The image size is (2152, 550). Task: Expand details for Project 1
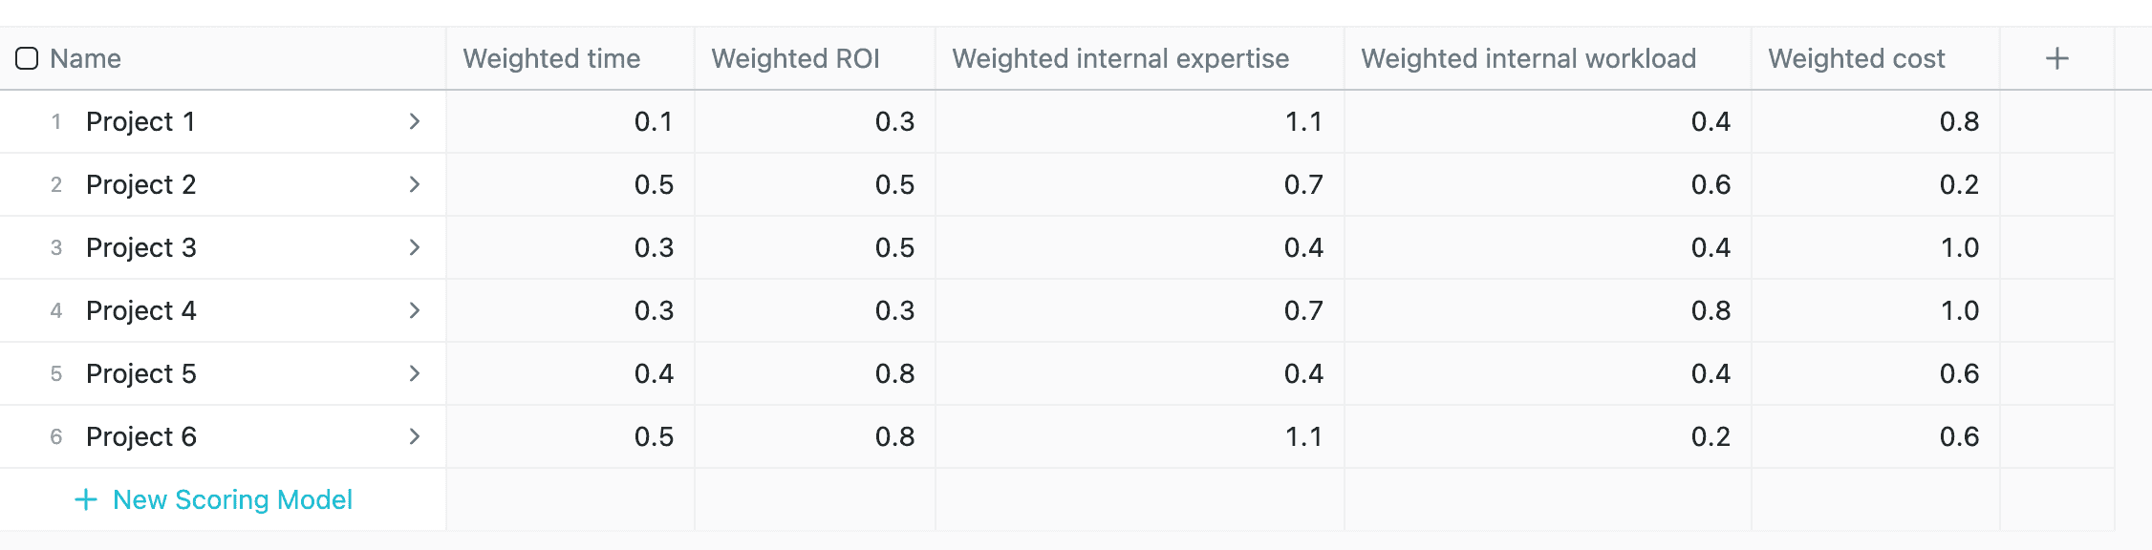tap(415, 121)
